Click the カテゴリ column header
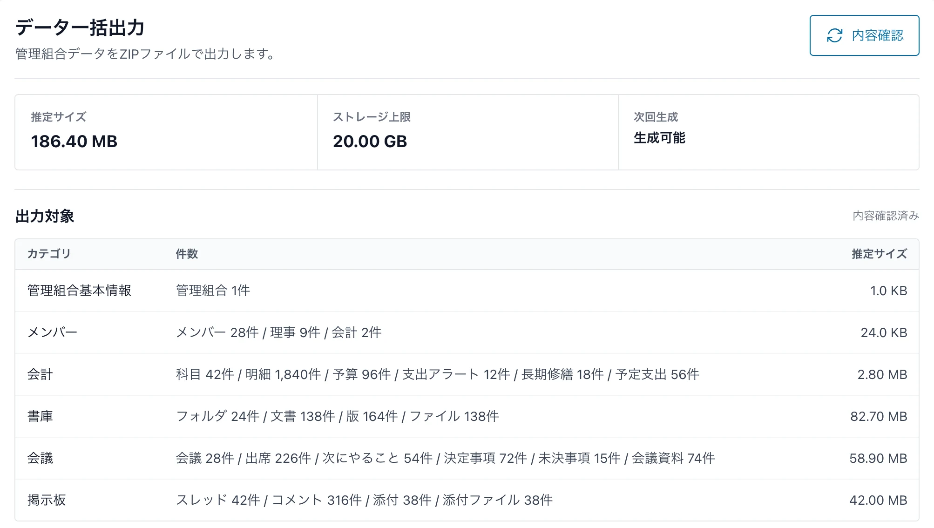This screenshot has height=528, width=934. click(49, 254)
